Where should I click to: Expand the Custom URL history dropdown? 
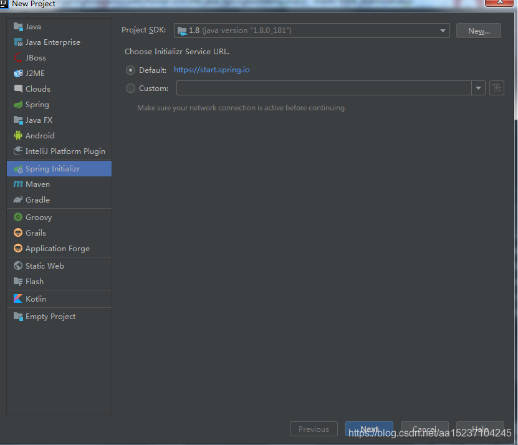pyautogui.click(x=478, y=89)
